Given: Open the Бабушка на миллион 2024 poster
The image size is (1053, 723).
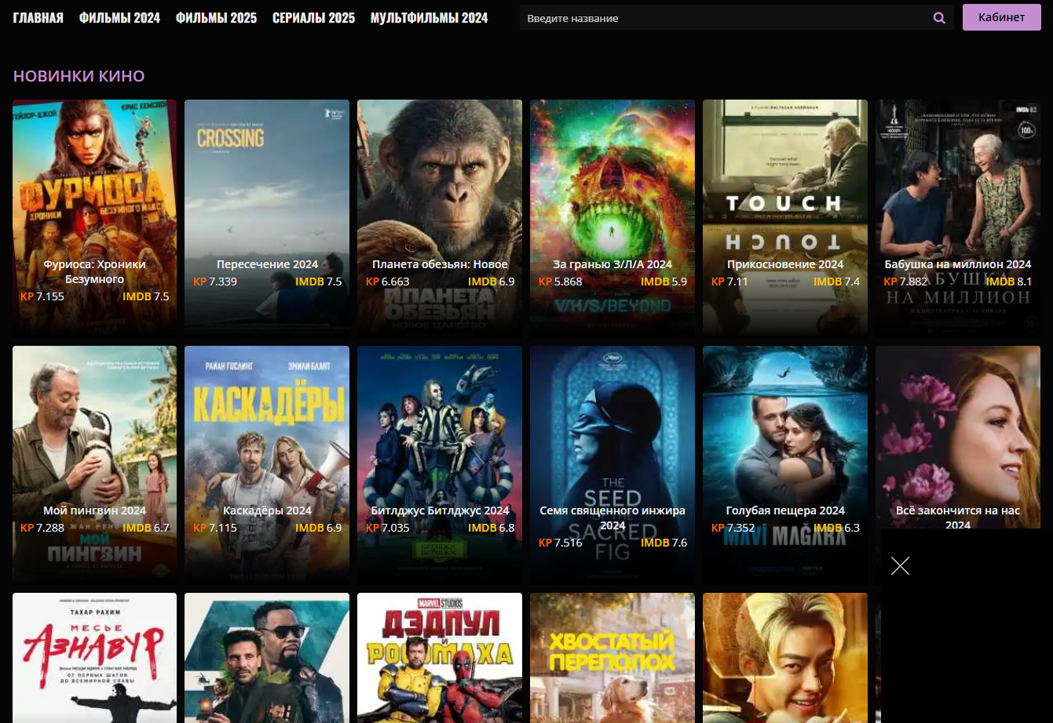Looking at the screenshot, I should click(958, 218).
